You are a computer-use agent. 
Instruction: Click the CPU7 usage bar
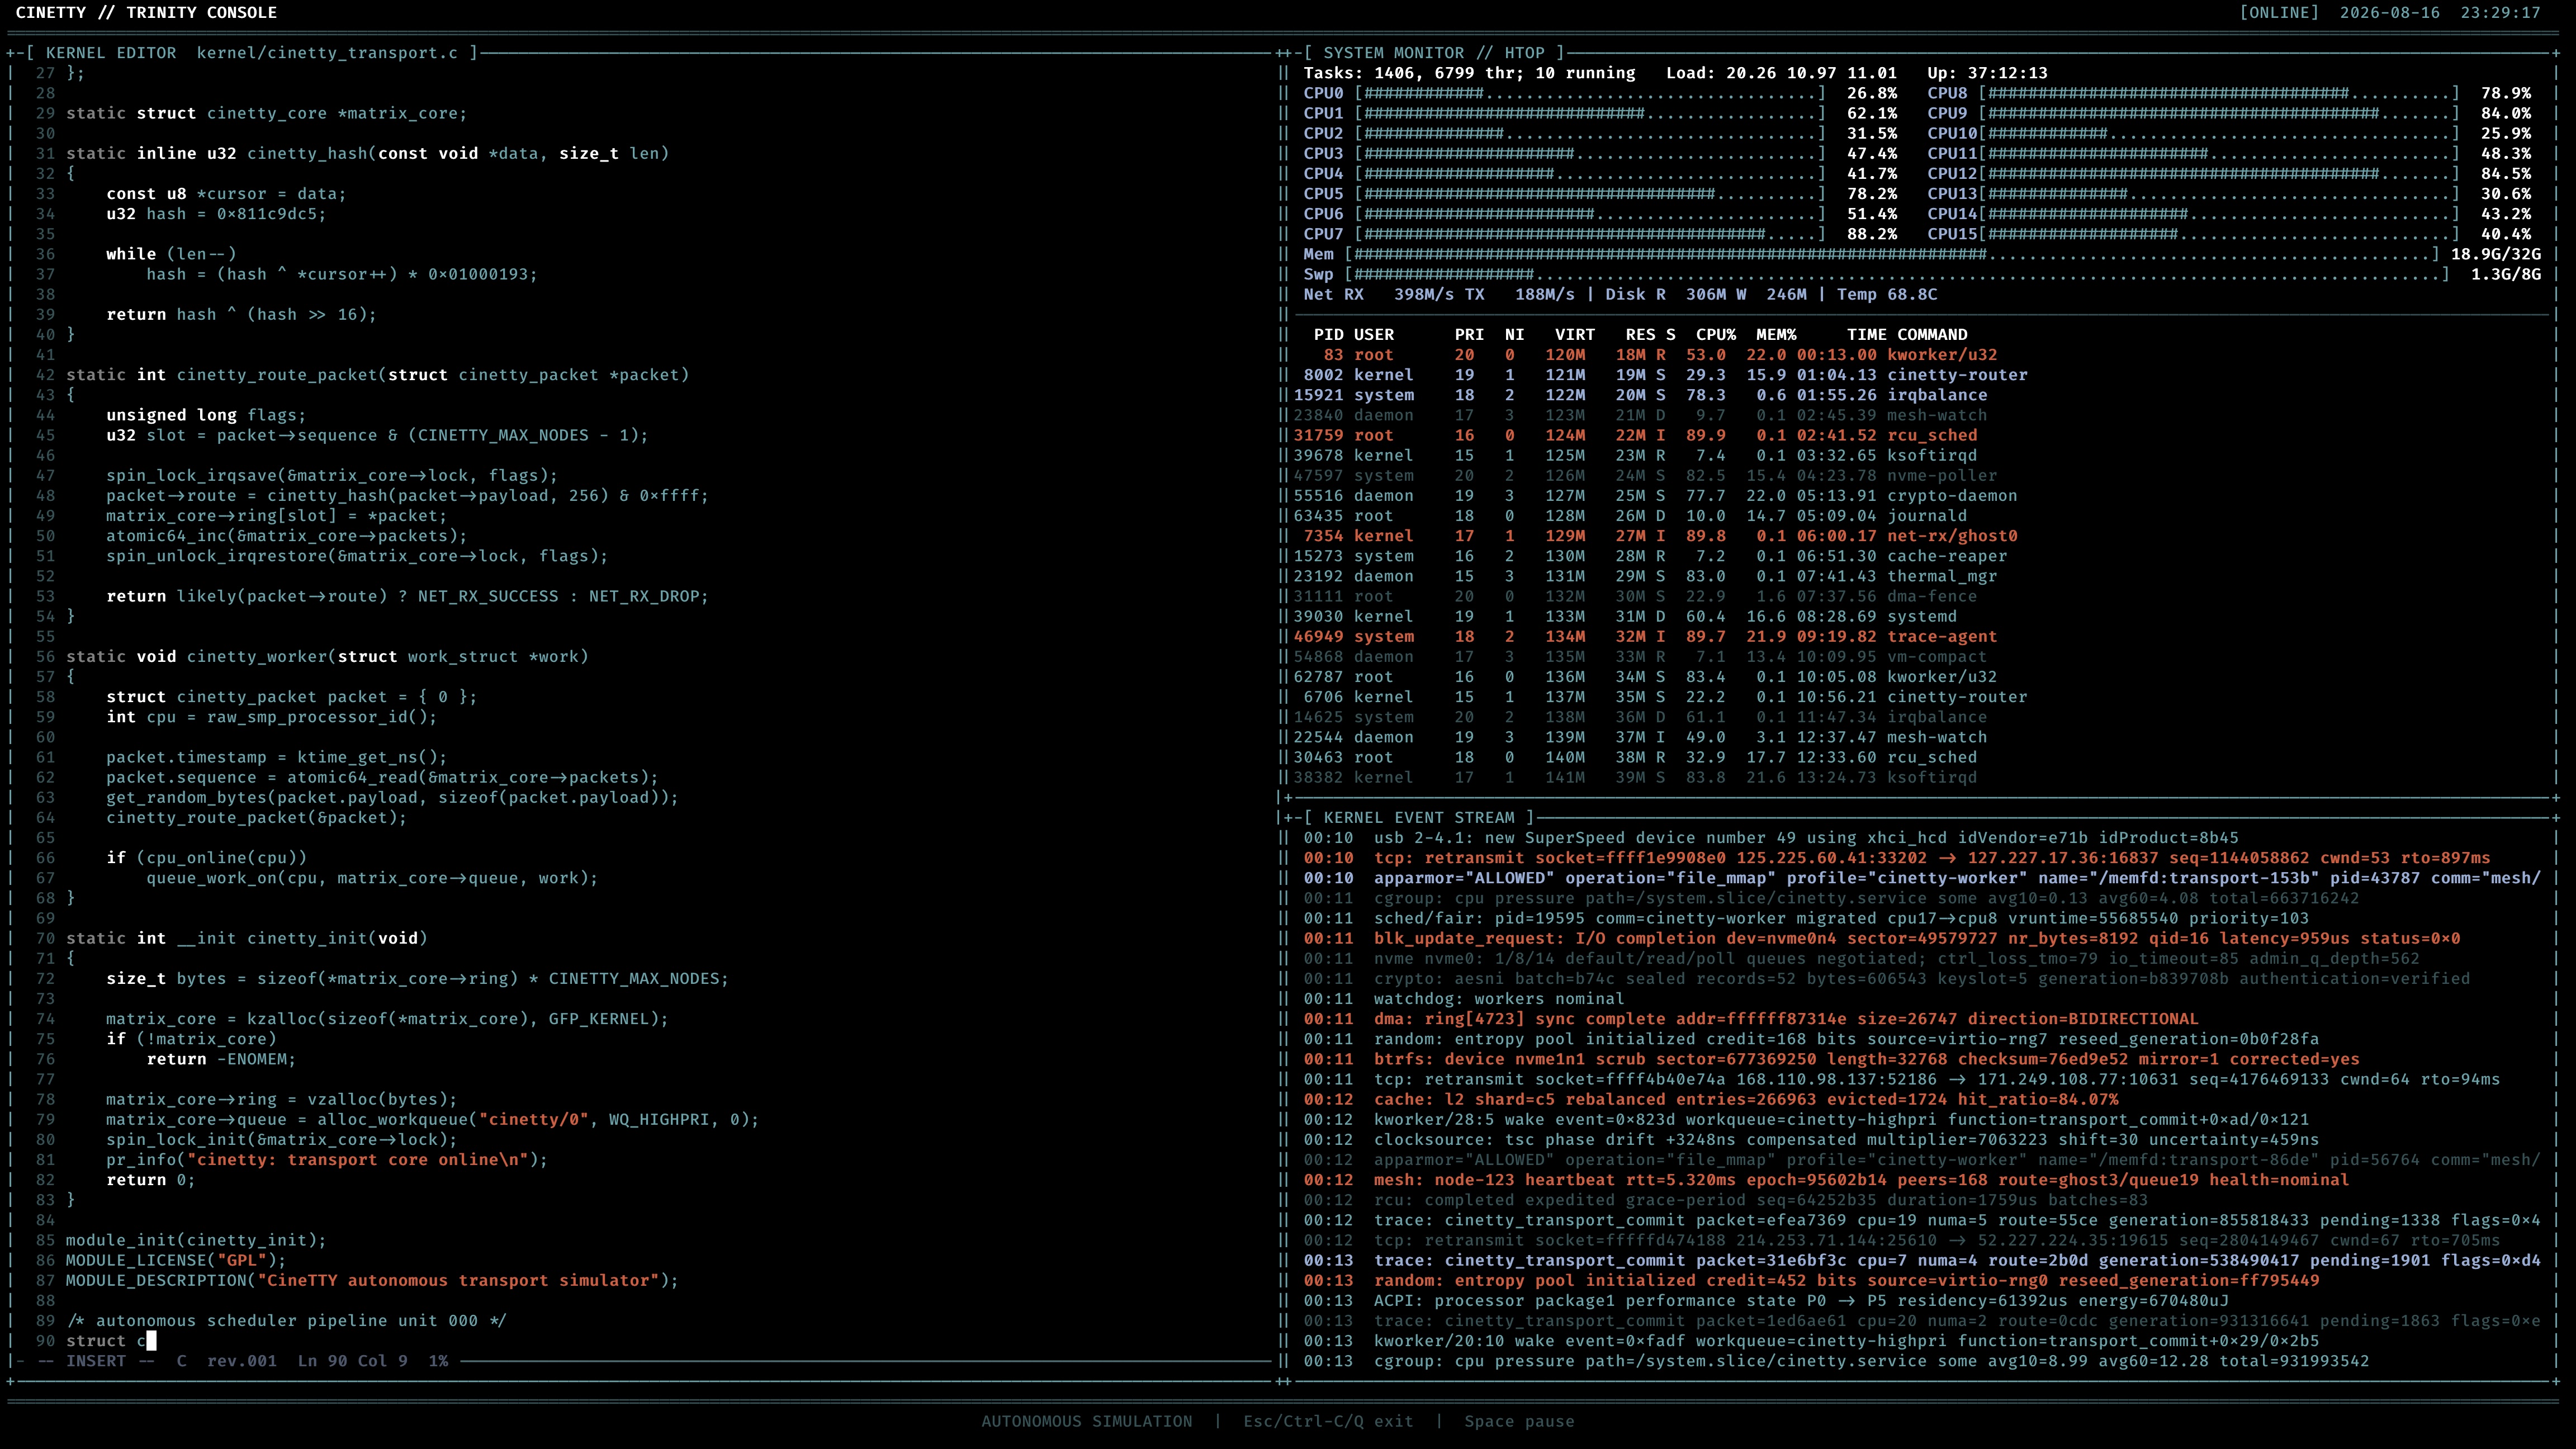coord(1590,234)
